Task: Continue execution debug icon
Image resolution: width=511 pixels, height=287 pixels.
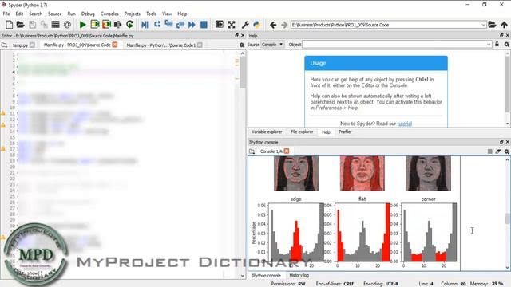Action: click(192, 25)
